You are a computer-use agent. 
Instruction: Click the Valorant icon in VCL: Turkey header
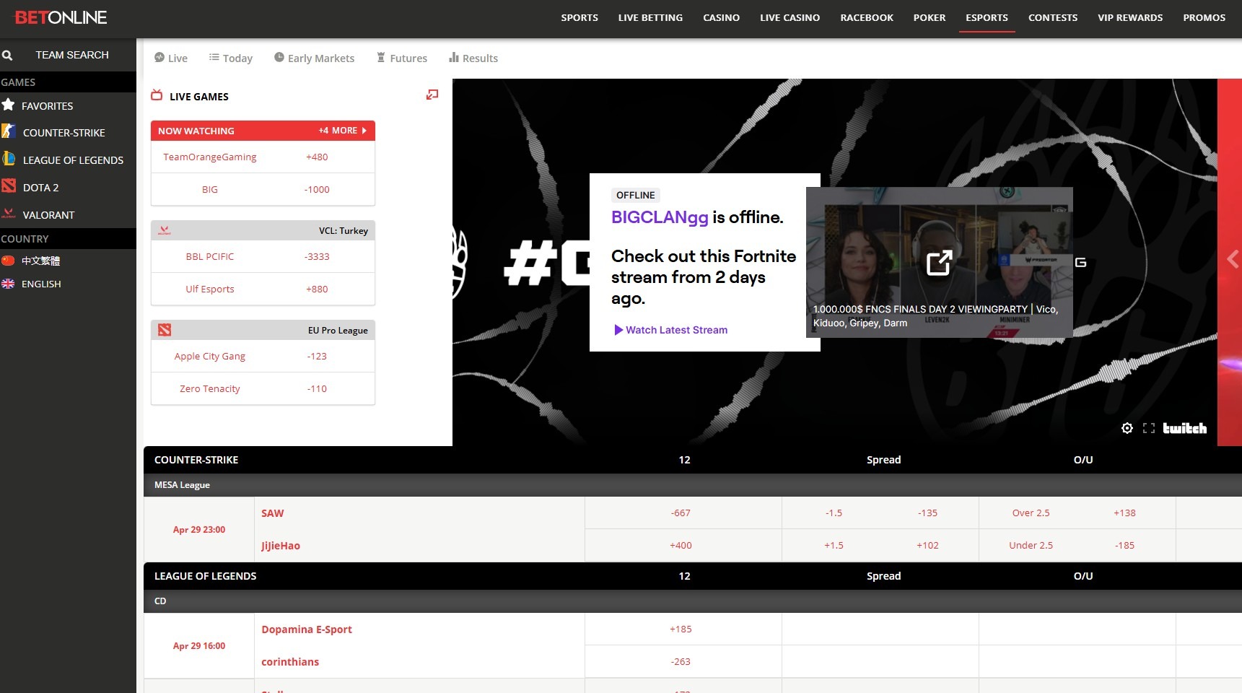[x=165, y=230]
